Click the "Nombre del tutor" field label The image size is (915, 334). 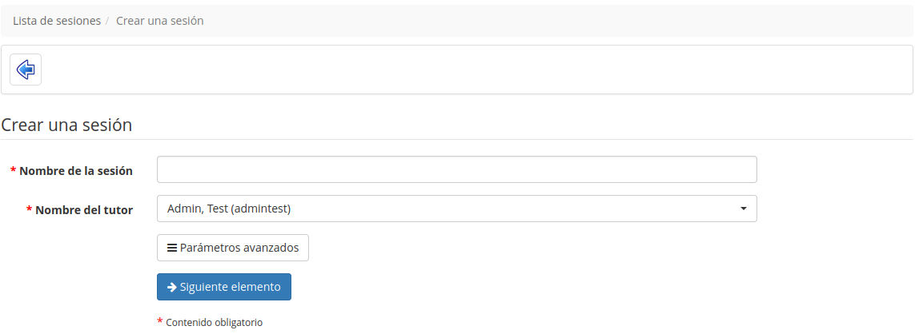click(x=84, y=210)
